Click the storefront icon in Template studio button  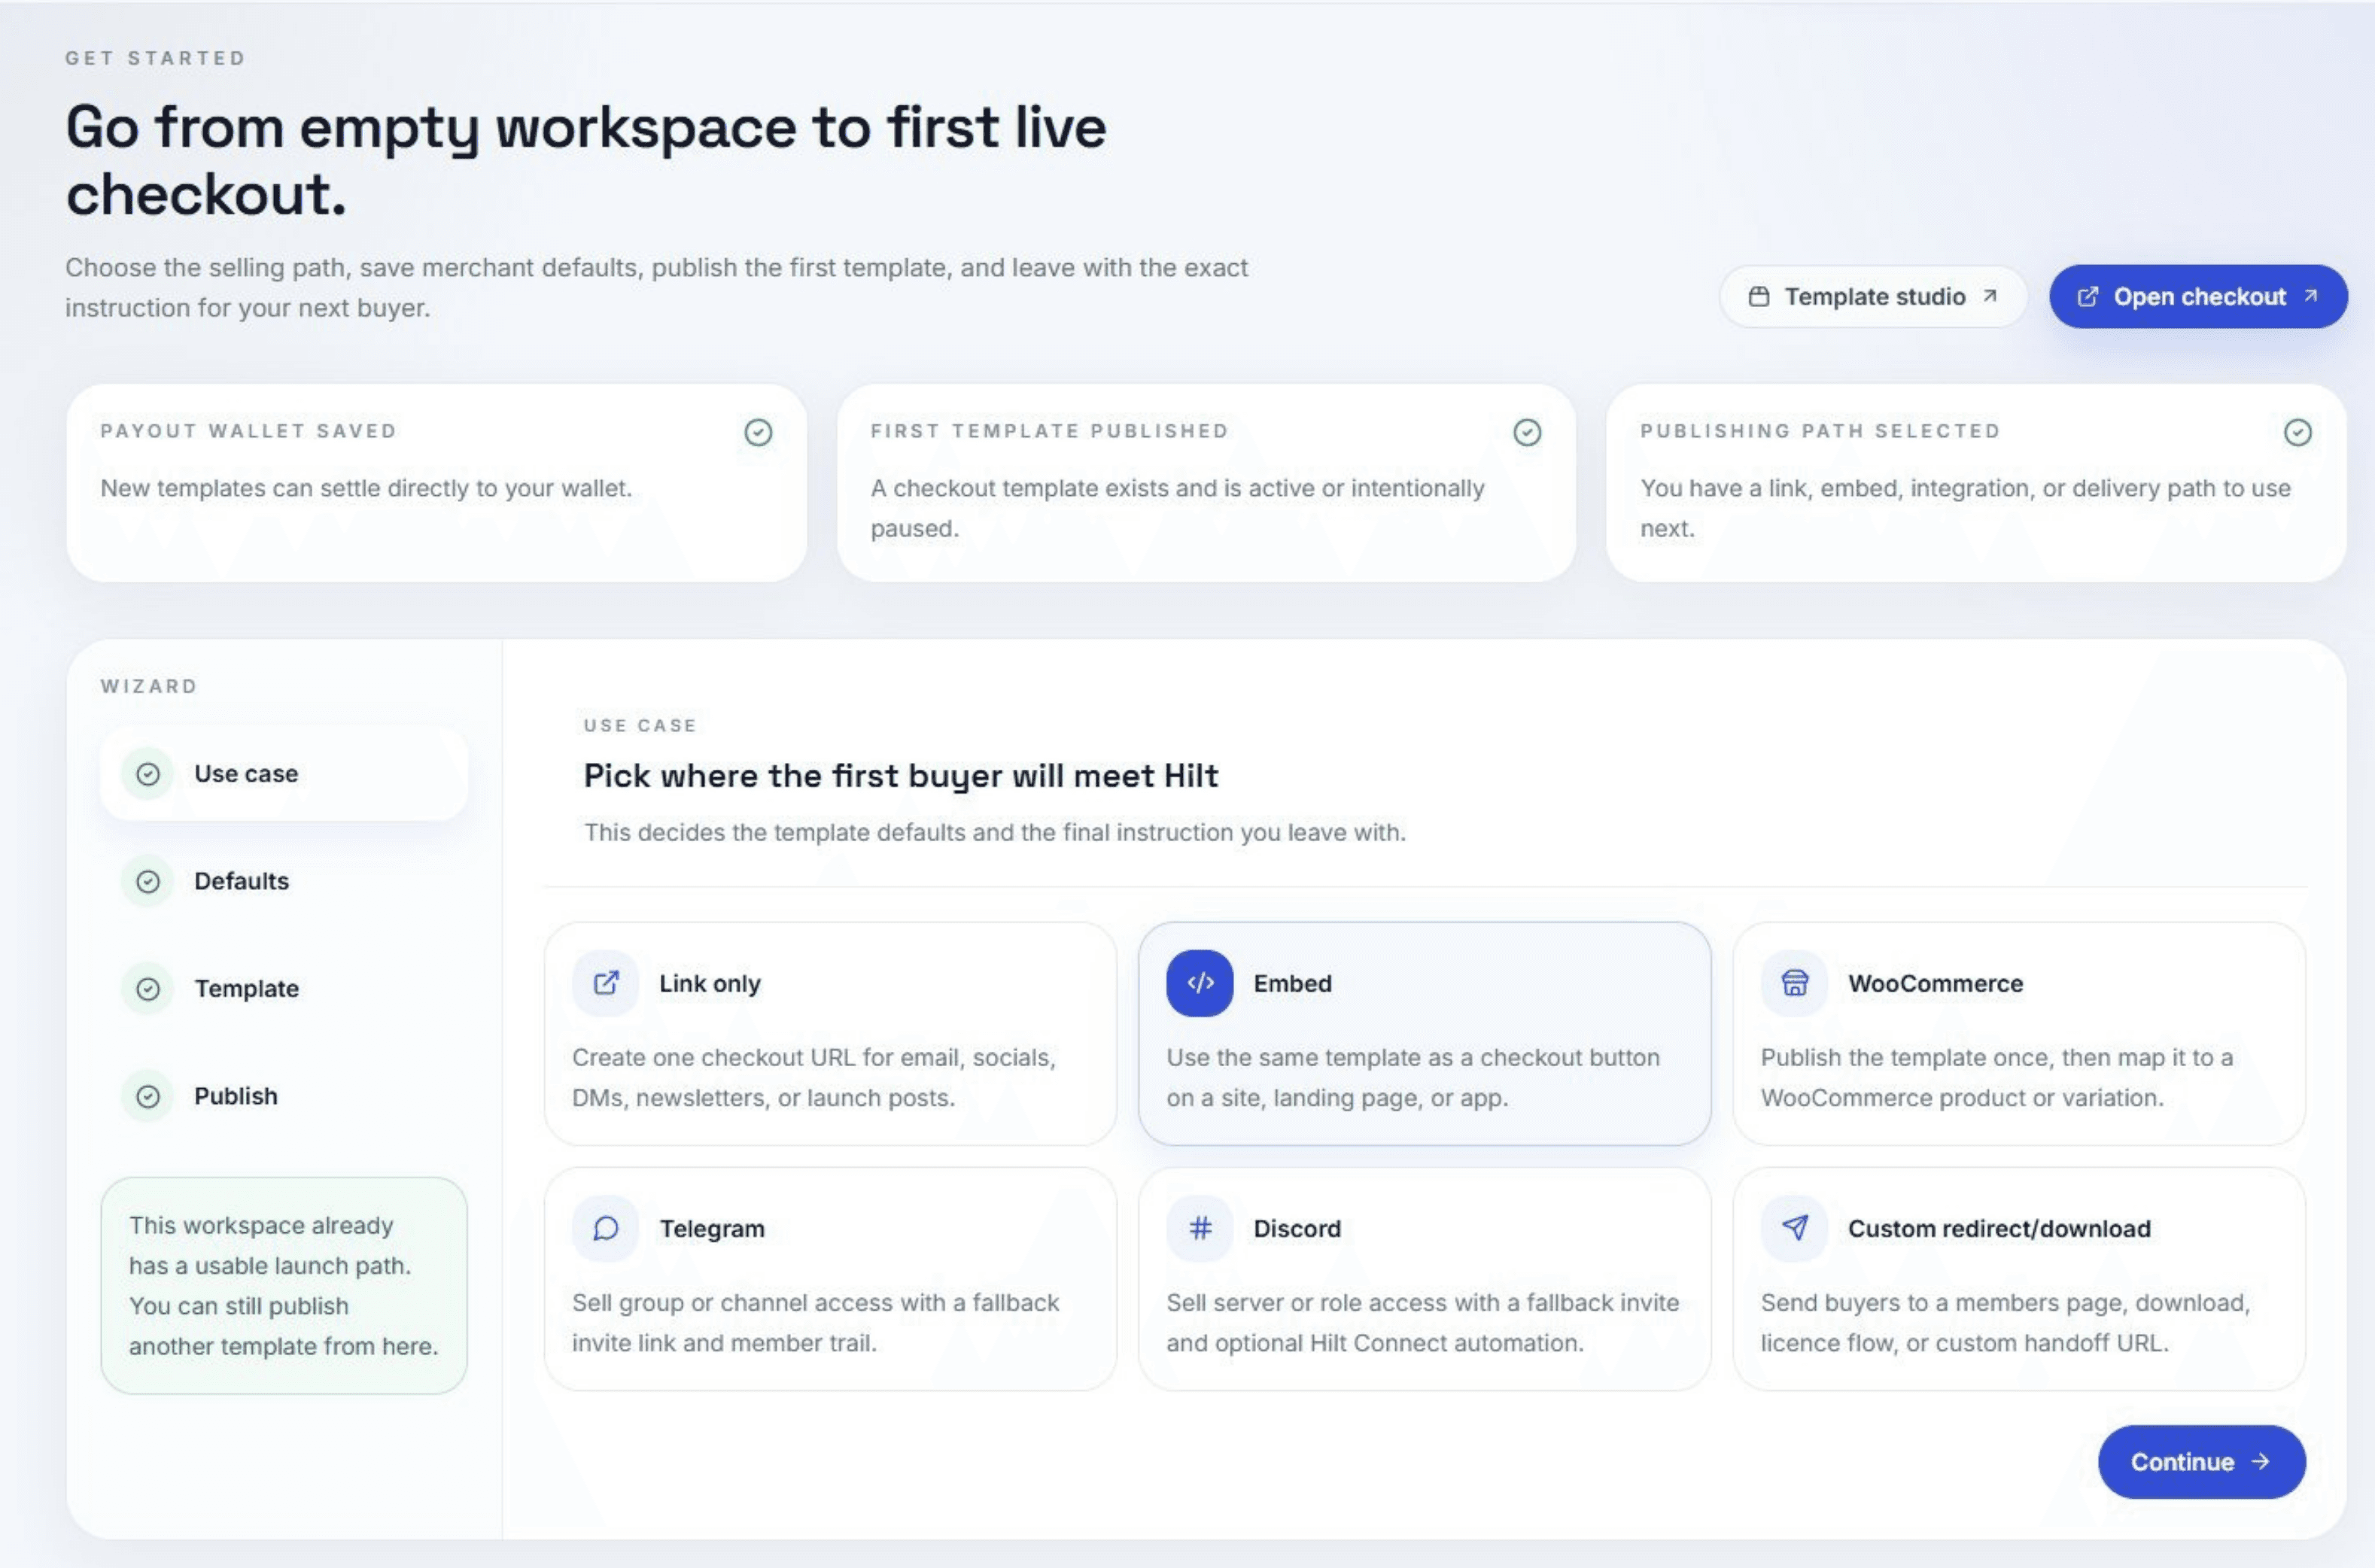1759,297
